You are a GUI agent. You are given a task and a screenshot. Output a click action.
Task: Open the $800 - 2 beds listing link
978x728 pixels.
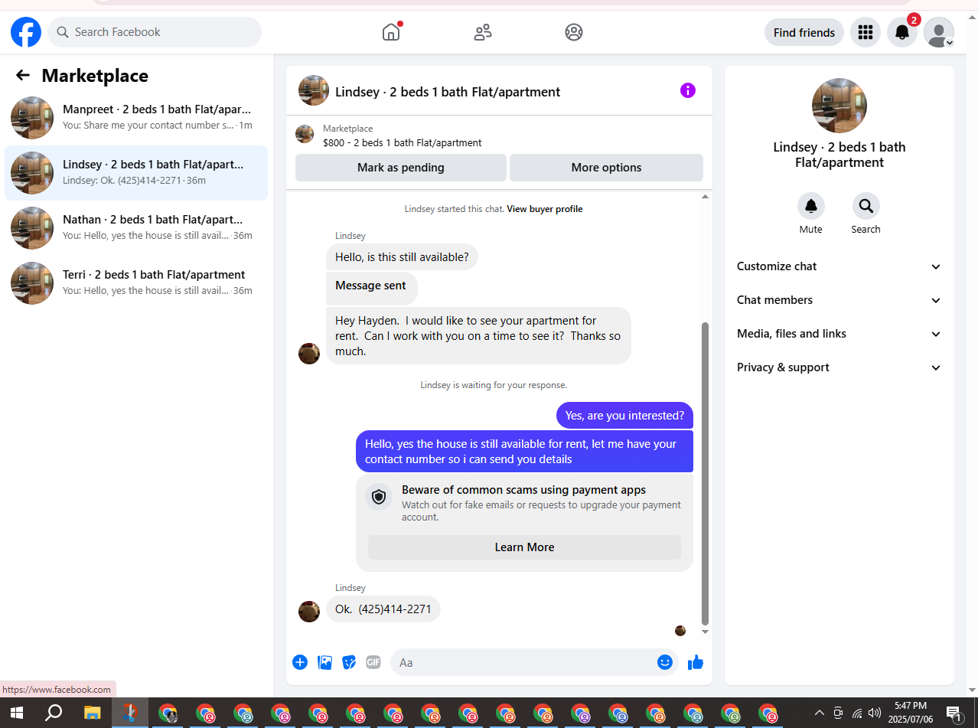click(x=403, y=142)
